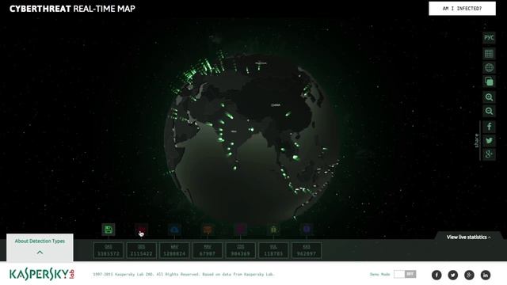
Task: Select the globe view icon
Action: [489, 67]
